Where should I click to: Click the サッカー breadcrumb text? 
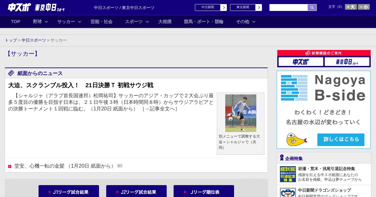59,40
